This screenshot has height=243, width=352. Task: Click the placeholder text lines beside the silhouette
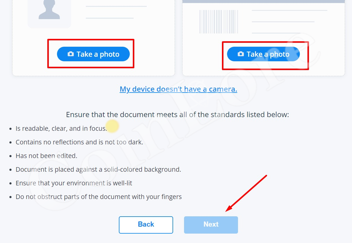[116, 12]
